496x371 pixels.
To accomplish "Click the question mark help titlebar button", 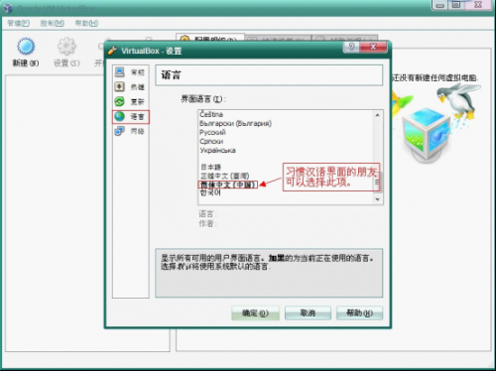I will [351, 47].
